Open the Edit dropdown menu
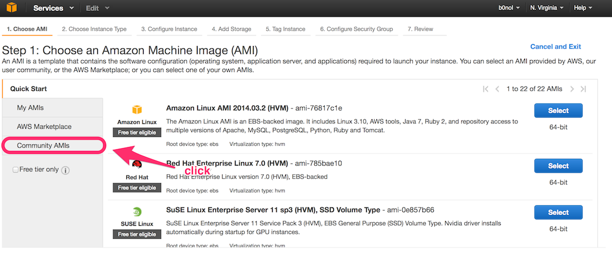Viewport: 612px width, 256px height. coord(98,8)
